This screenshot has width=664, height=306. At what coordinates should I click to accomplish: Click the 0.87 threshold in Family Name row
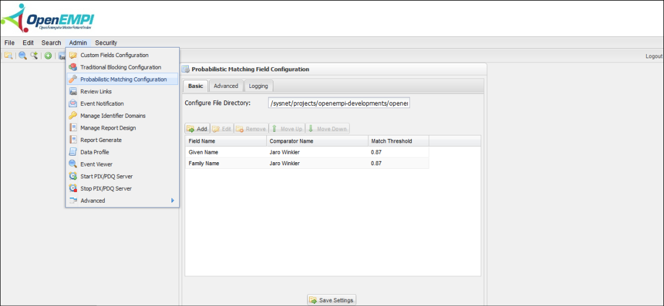tap(376, 163)
